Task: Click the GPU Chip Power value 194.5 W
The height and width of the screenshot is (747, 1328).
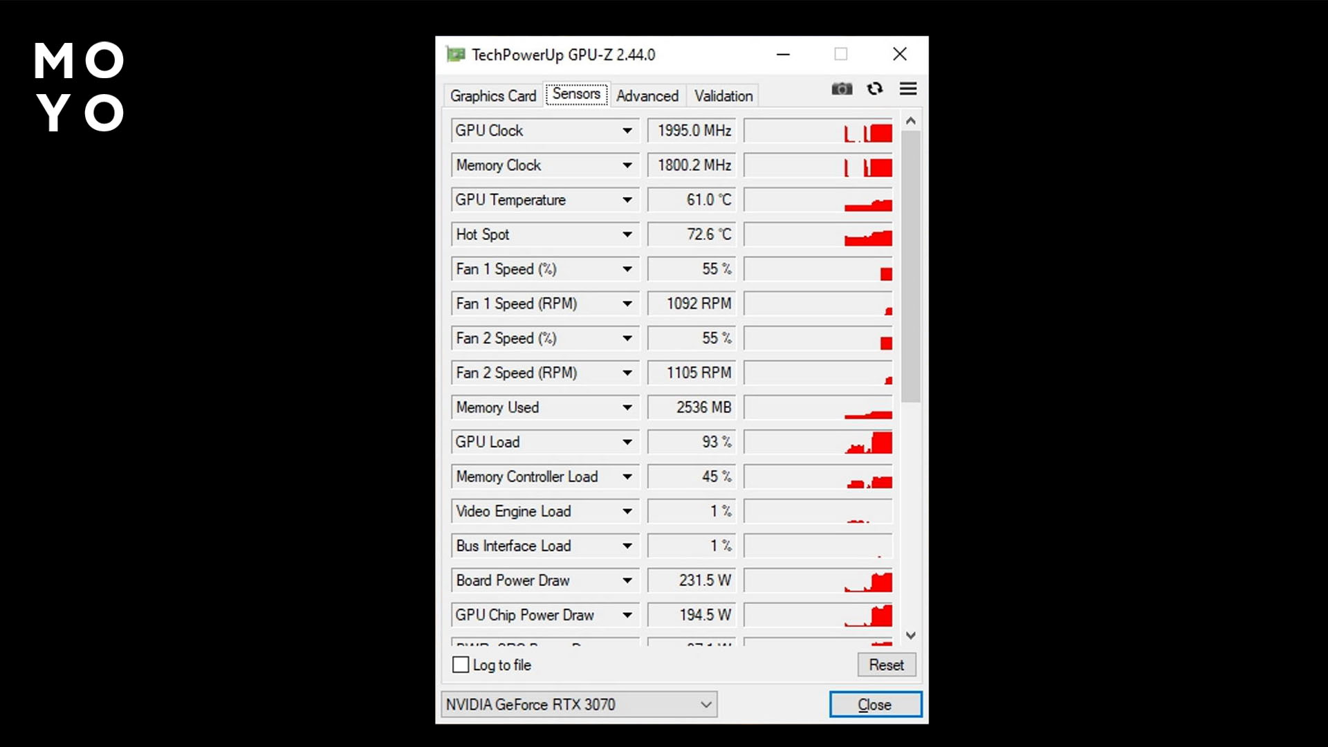Action: click(x=692, y=615)
